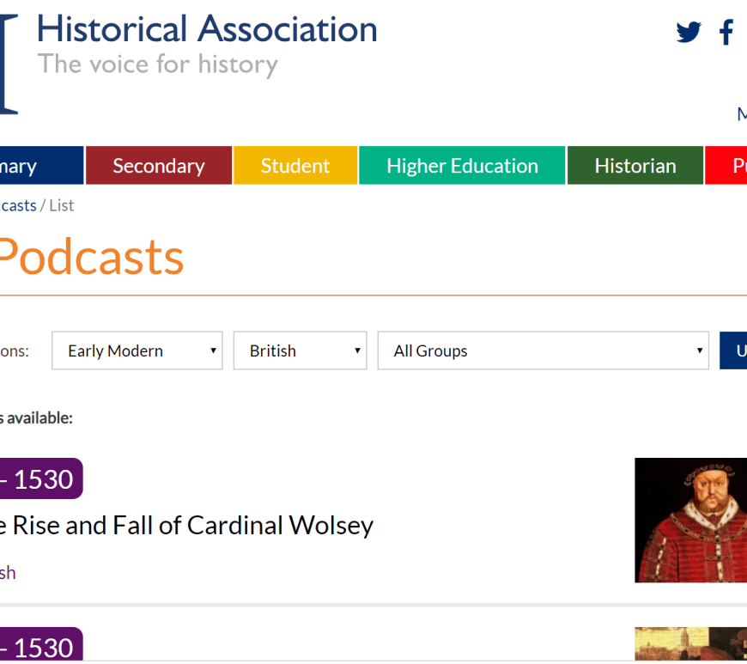Expand the All Groups dropdown

click(543, 350)
